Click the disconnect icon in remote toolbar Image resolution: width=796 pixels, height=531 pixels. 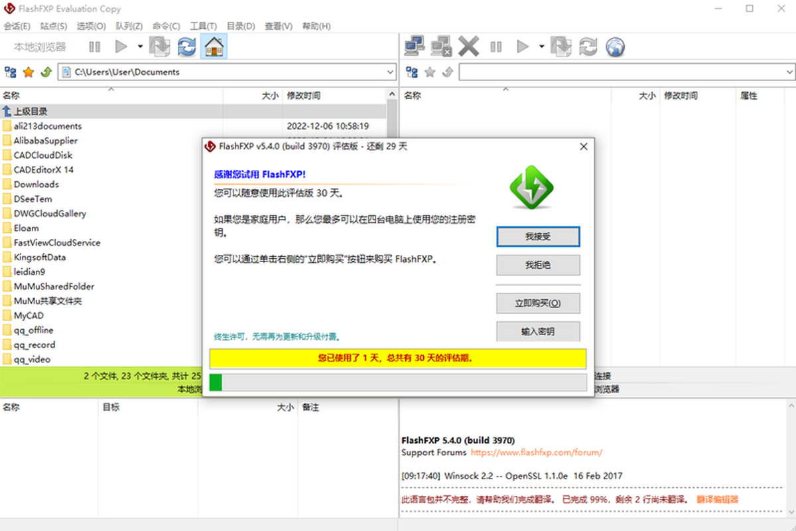441,46
